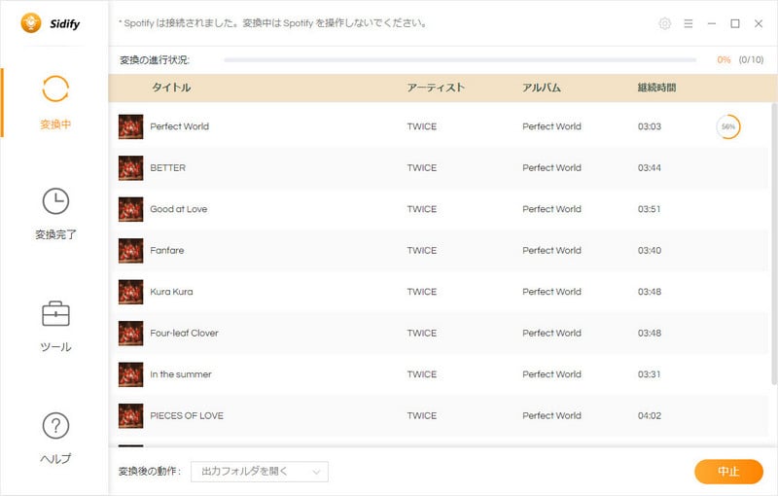Open the ツール toolbox section
This screenshot has width=778, height=496.
(55, 327)
